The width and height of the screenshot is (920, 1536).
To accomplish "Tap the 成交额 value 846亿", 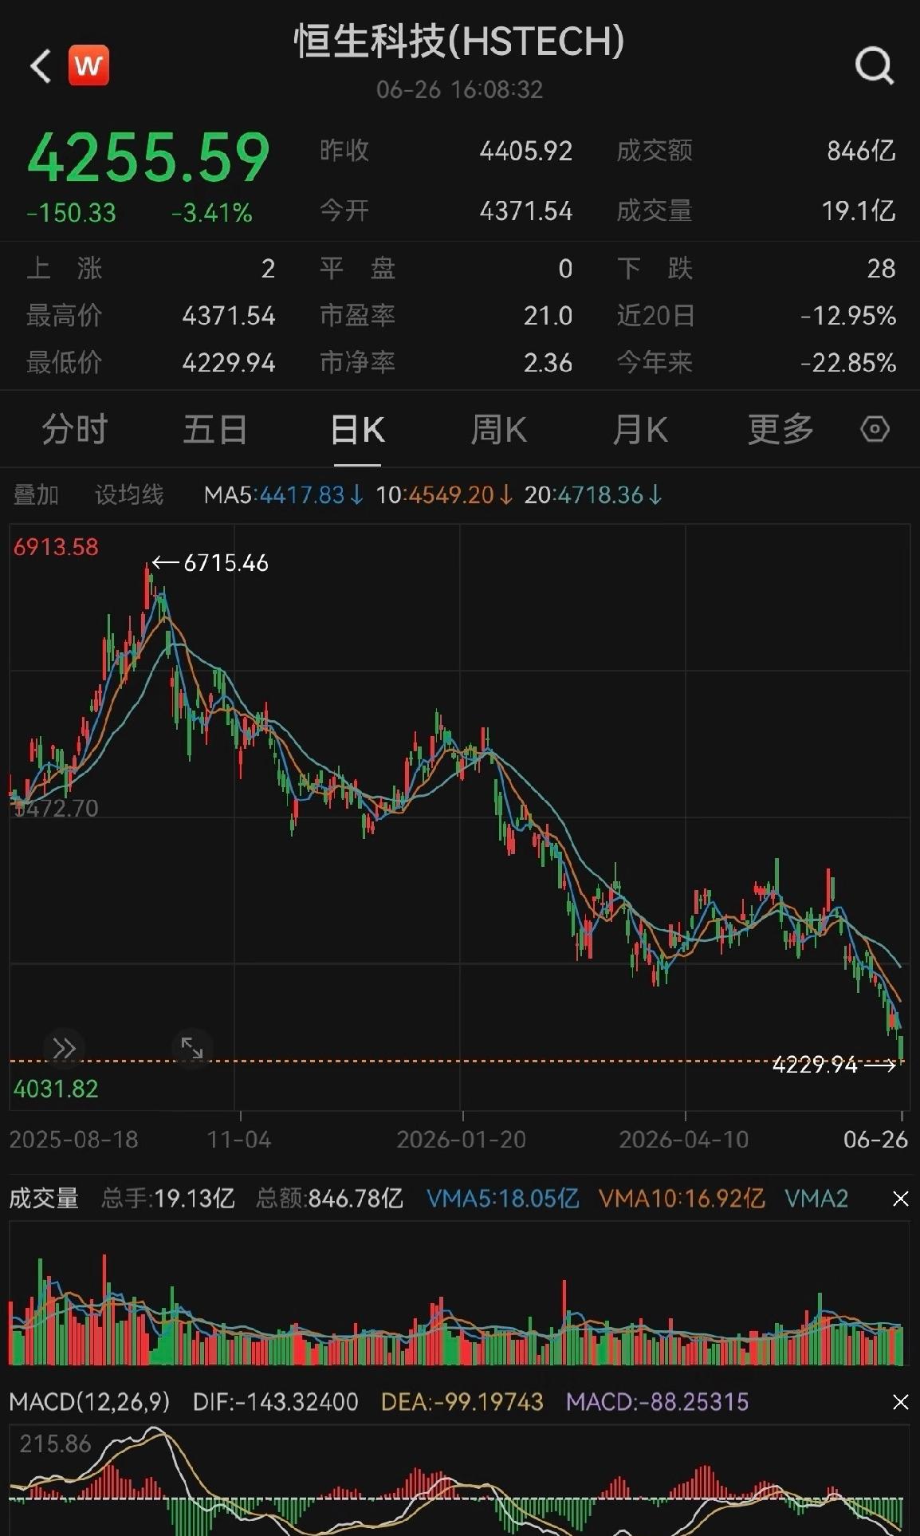I will click(861, 151).
